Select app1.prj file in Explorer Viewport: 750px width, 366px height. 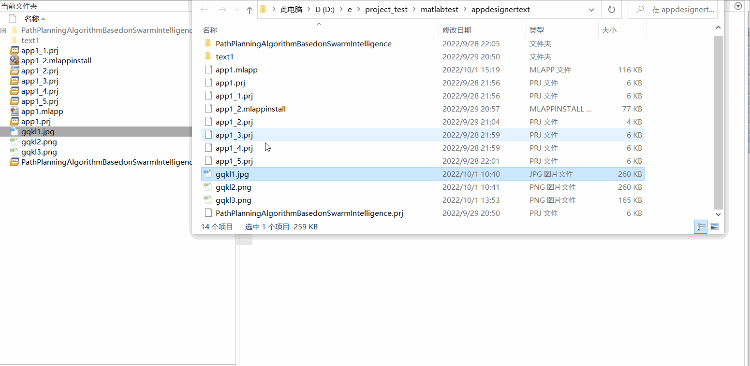point(423,83)
